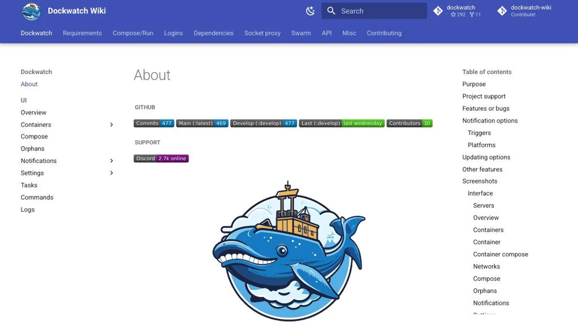Viewport: 578px width, 325px height.
Task: Jump to Servers in table of contents
Action: [484, 205]
